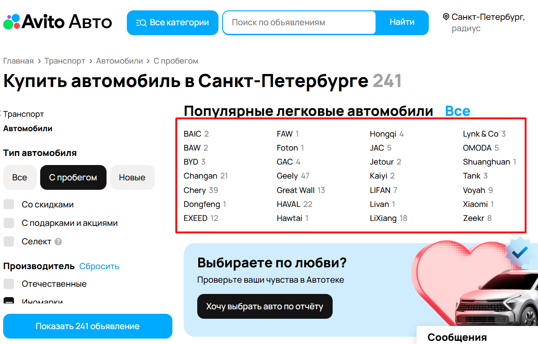This screenshot has height=344, width=538.
Task: Select the Все car type tab
Action: 19,178
